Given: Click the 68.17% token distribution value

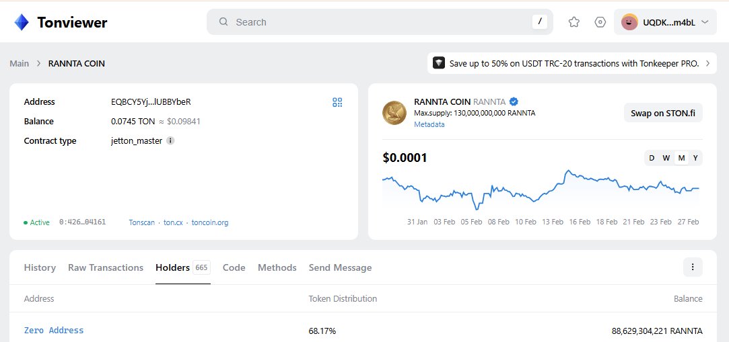Looking at the screenshot, I should click(322, 331).
